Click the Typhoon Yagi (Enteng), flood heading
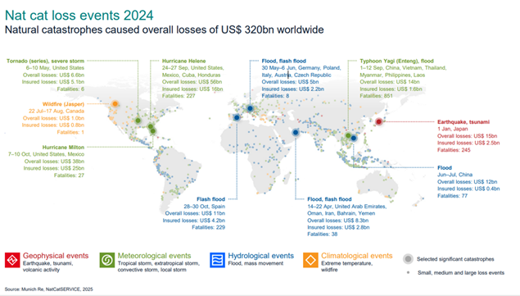The height and width of the screenshot is (296, 520). click(x=396, y=61)
